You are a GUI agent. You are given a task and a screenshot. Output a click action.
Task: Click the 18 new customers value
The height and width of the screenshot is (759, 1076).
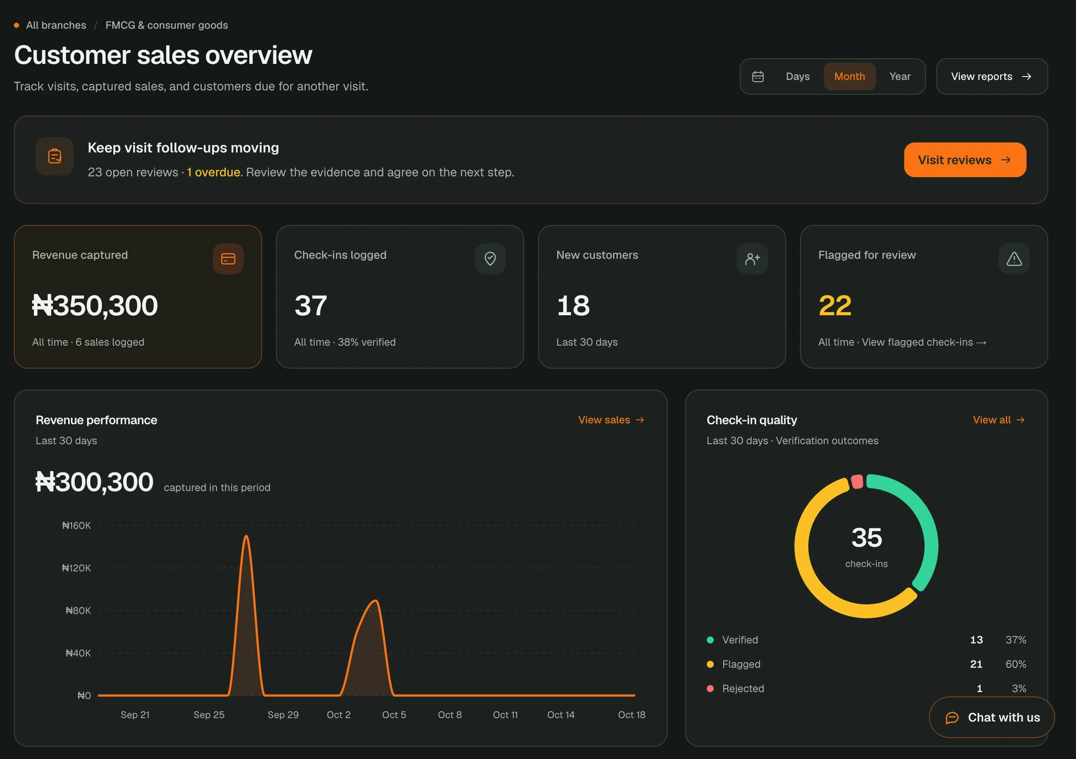[x=573, y=306]
